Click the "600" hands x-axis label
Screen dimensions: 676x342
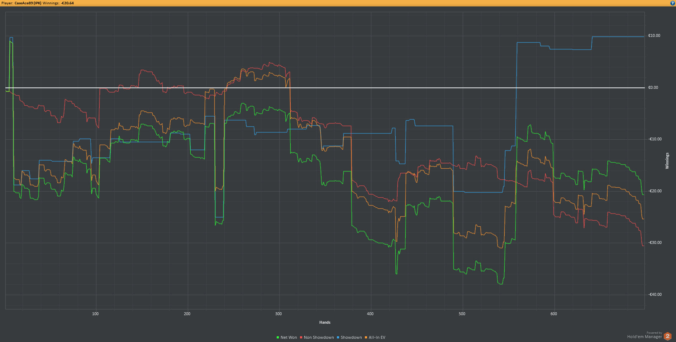(554, 314)
